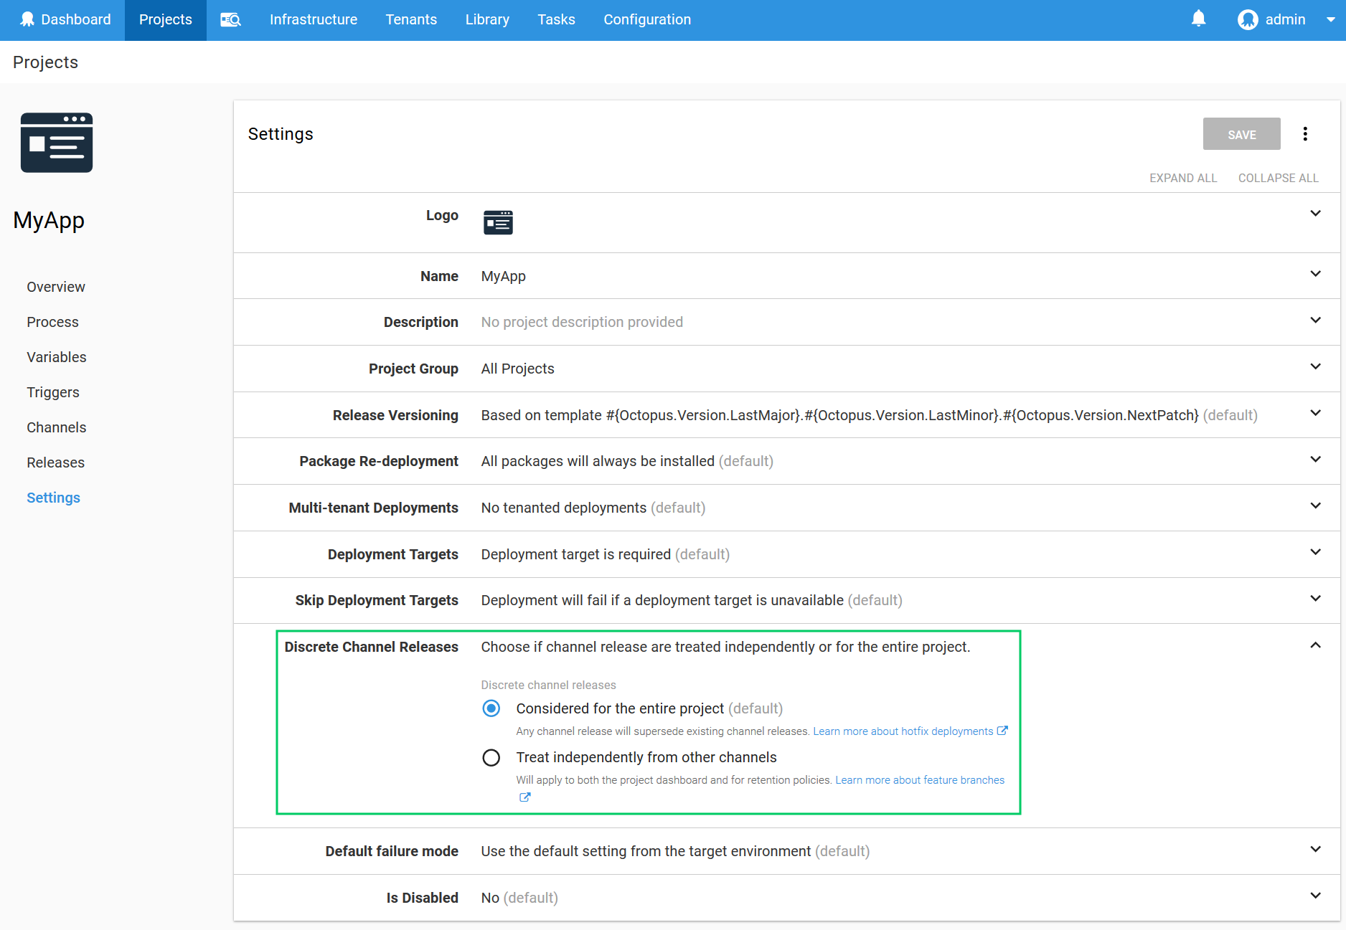Open the Library menu item

pos(486,19)
